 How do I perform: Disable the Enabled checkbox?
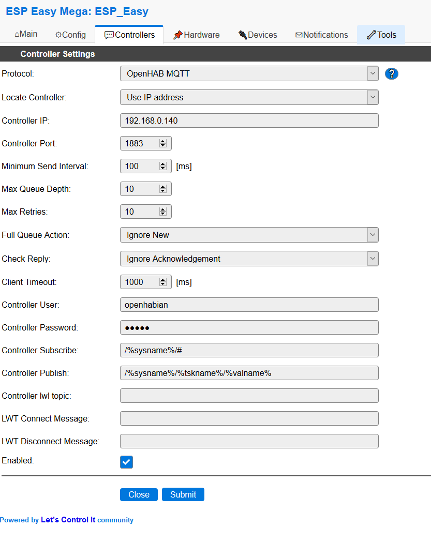(126, 462)
